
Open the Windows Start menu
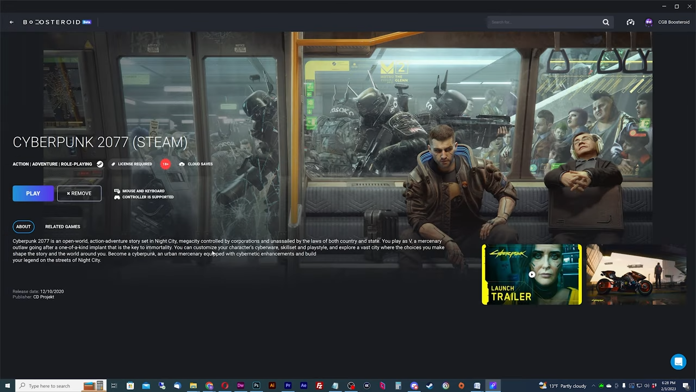tap(7, 386)
